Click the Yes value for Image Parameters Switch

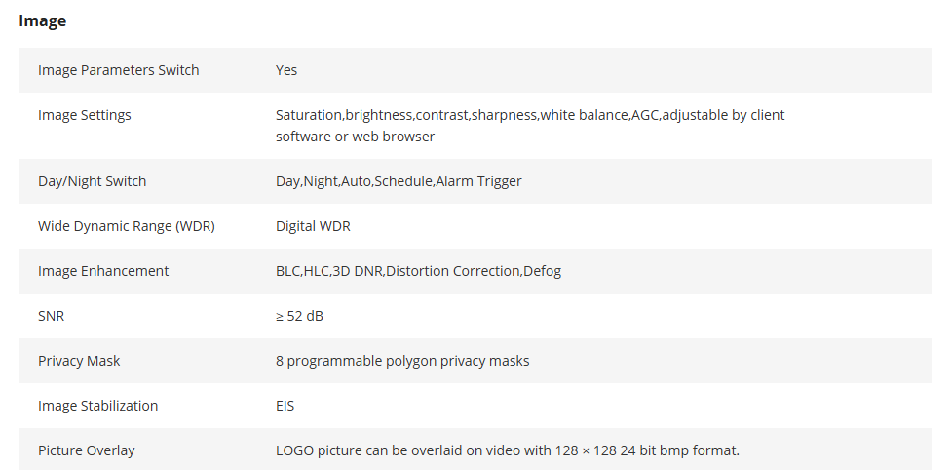coord(286,70)
